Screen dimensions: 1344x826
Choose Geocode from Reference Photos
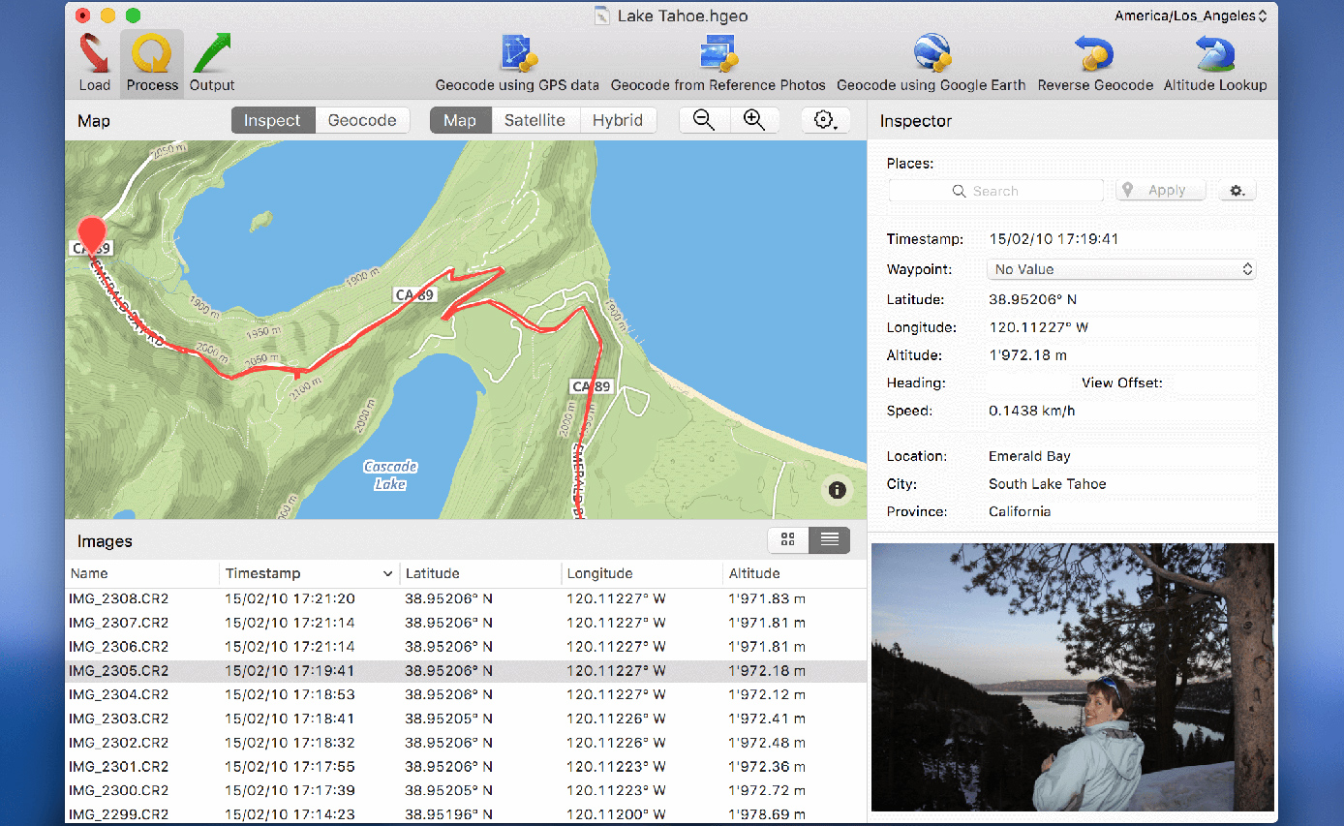(718, 63)
